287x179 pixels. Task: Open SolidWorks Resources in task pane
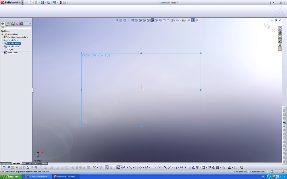click(x=280, y=28)
